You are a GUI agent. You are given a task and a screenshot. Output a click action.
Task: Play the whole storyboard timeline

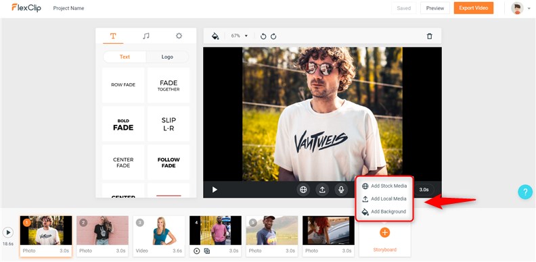click(x=8, y=233)
